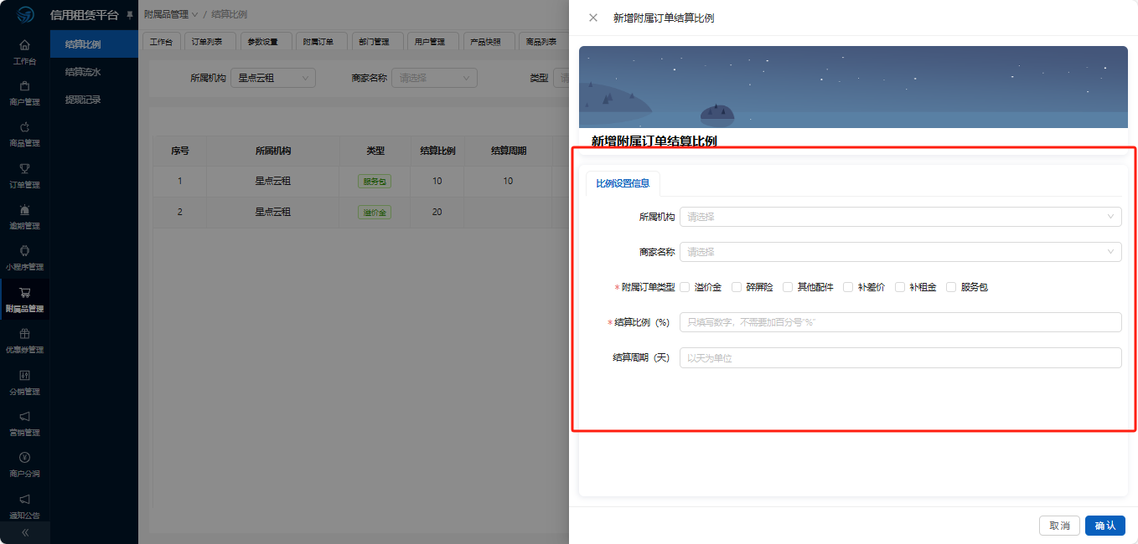1138x544 pixels.
Task: Enable the 补差价 checkbox
Action: coord(848,287)
